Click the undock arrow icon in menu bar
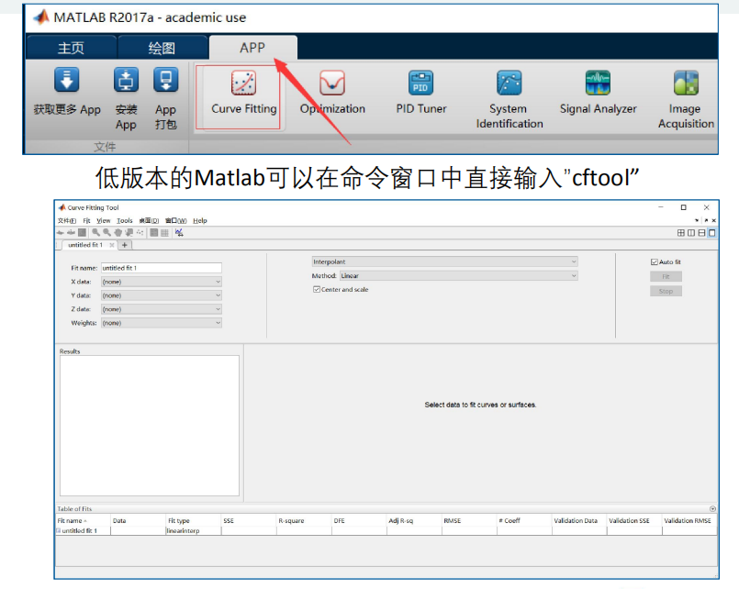 click(706, 220)
